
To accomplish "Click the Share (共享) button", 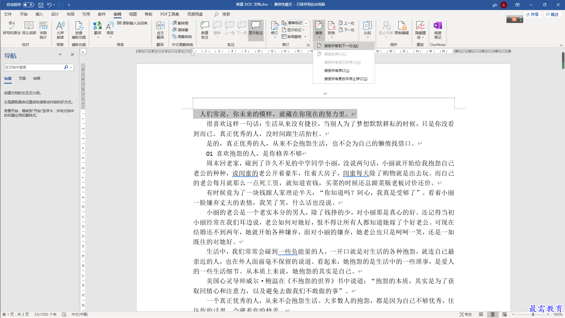I will [533, 14].
